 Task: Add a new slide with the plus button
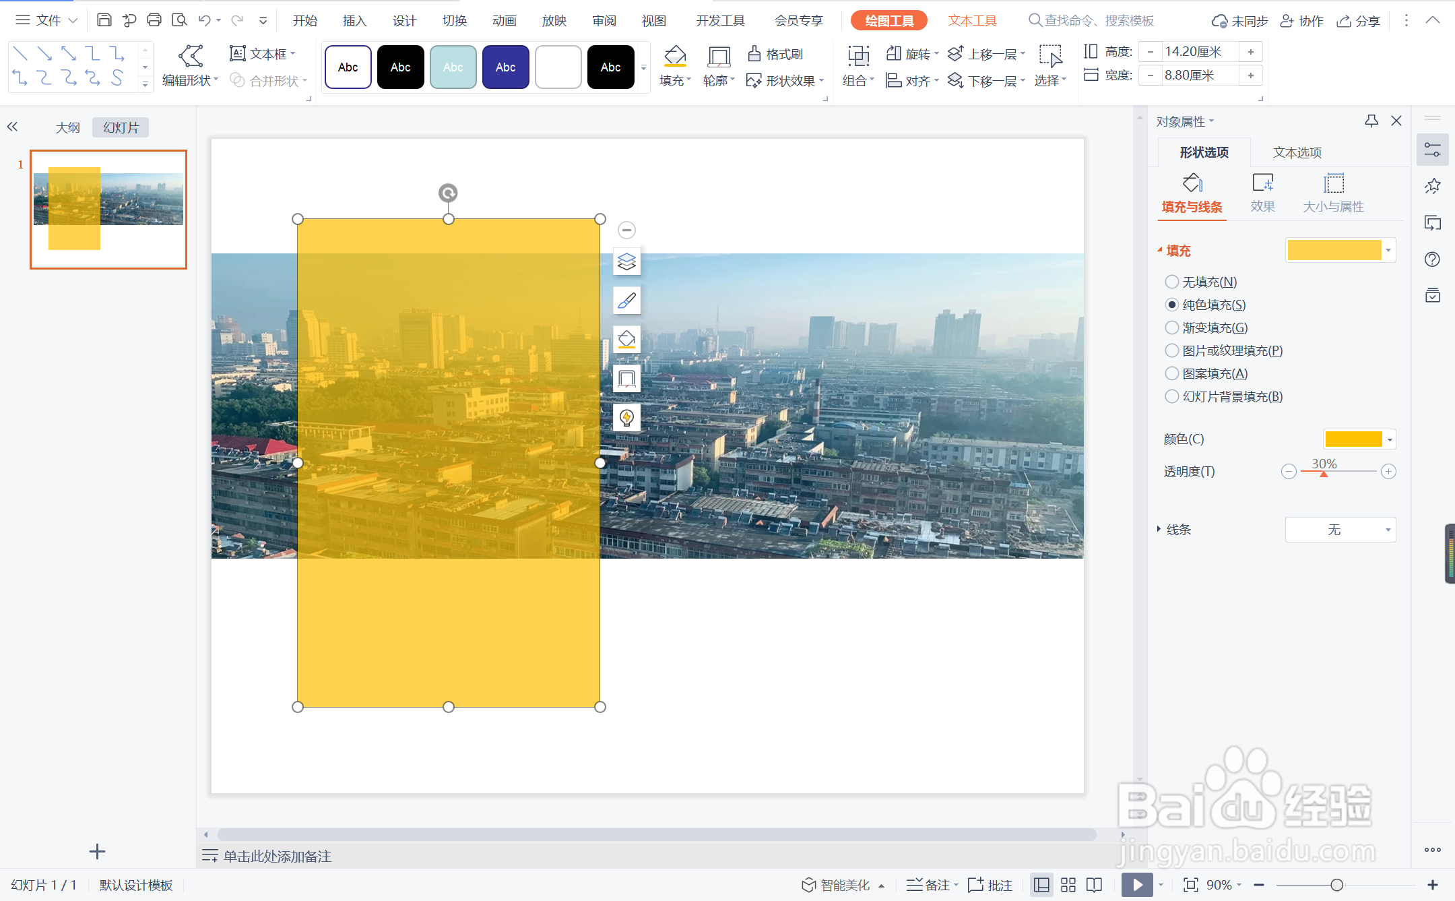[97, 852]
